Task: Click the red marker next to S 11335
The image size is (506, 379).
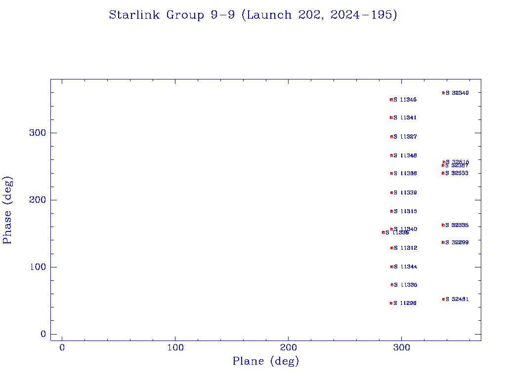Action: coord(392,285)
